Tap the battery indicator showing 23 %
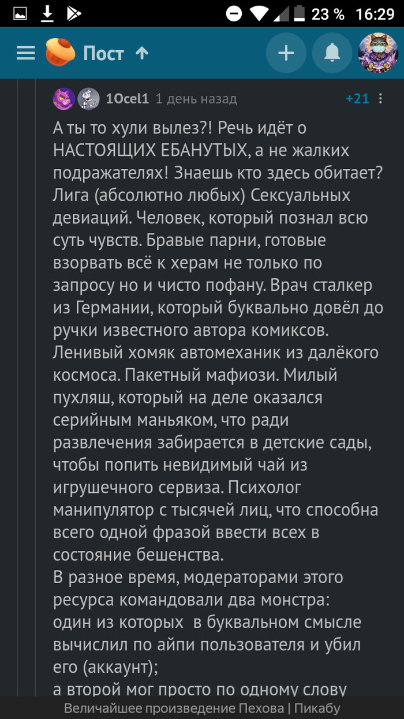 pyautogui.click(x=300, y=13)
